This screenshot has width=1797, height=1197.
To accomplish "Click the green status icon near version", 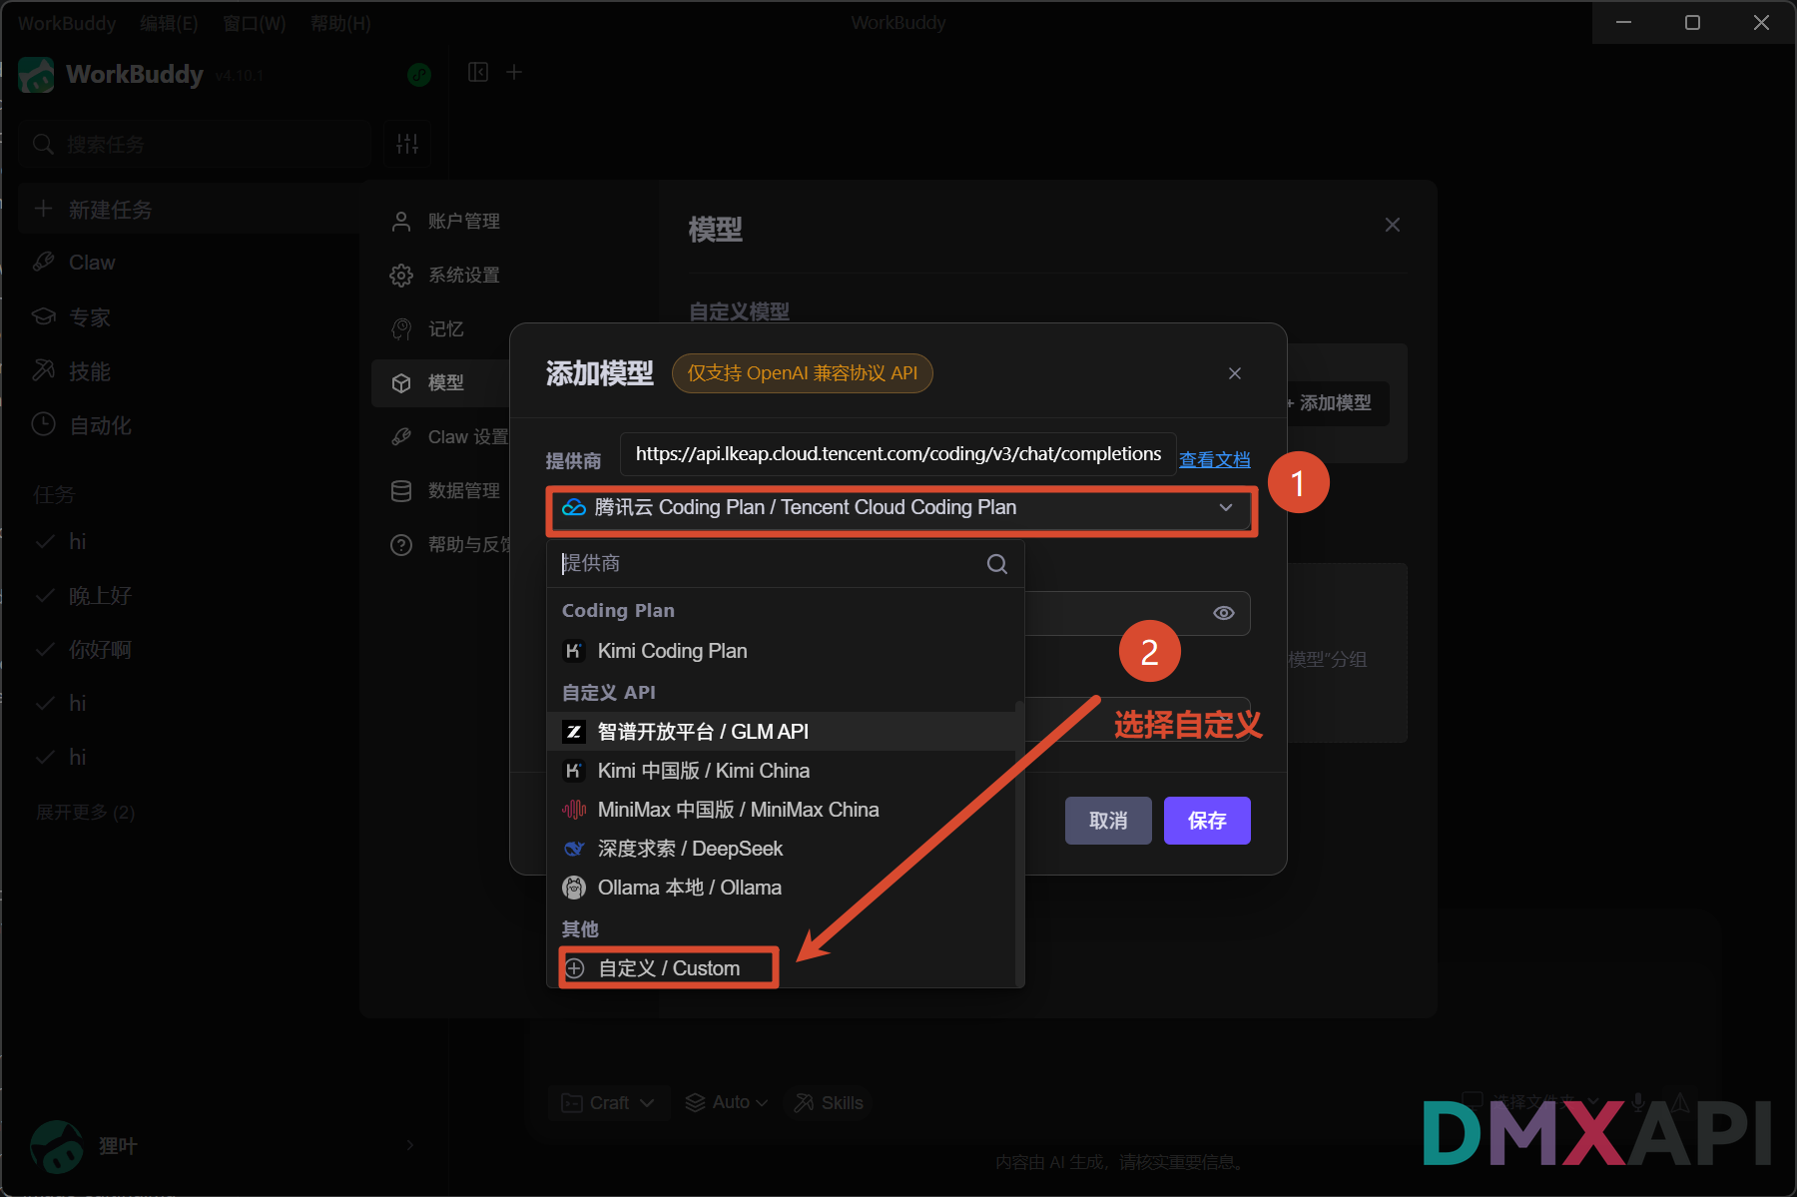I will coord(419,75).
